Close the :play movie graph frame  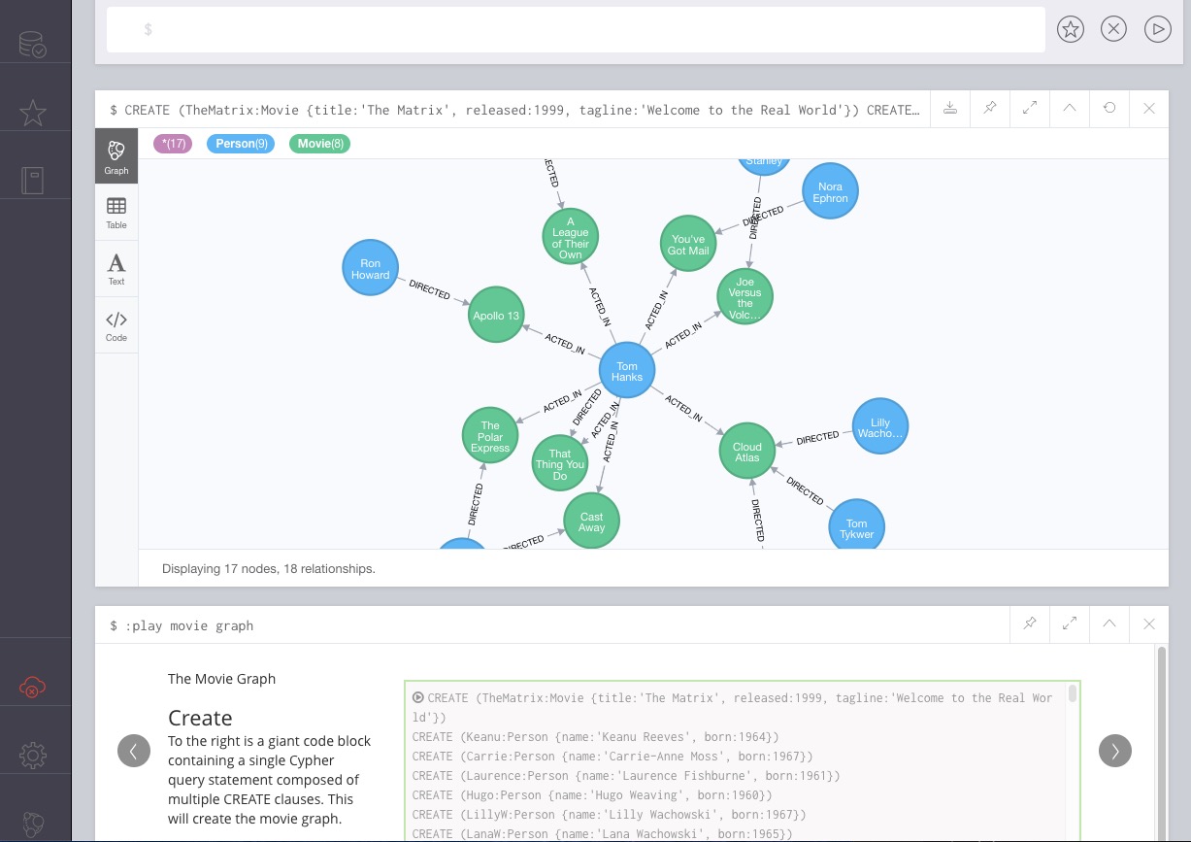1149,624
